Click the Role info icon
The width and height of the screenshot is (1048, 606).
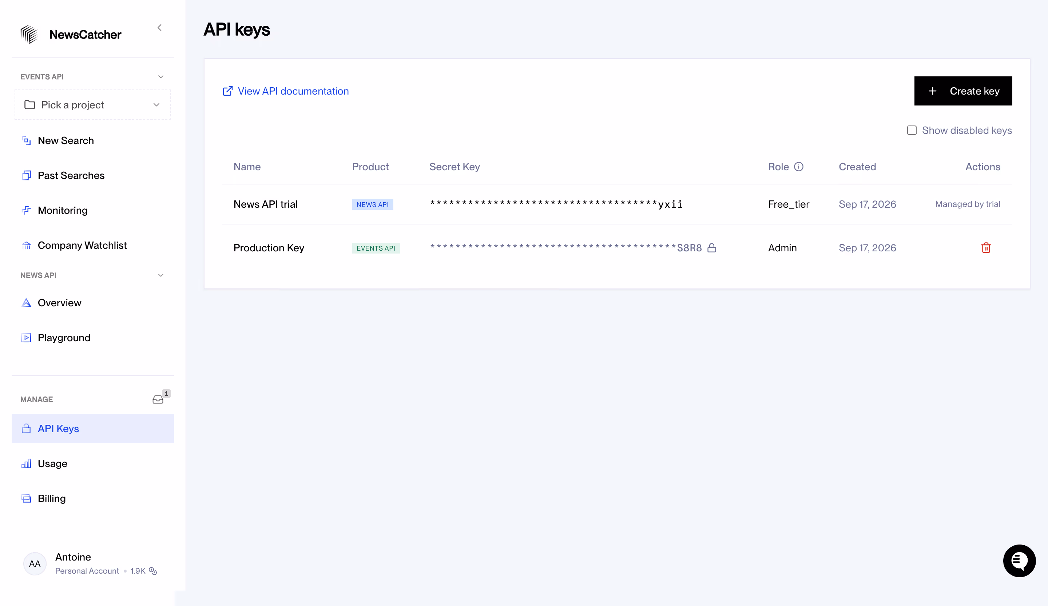[798, 167]
